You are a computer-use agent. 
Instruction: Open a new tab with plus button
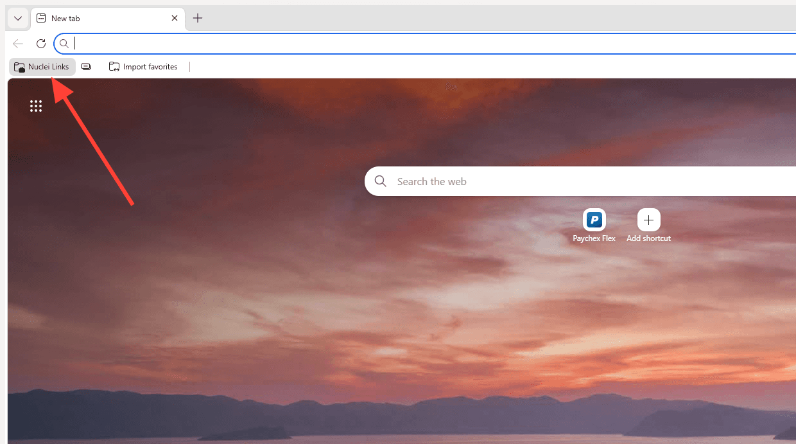point(198,18)
